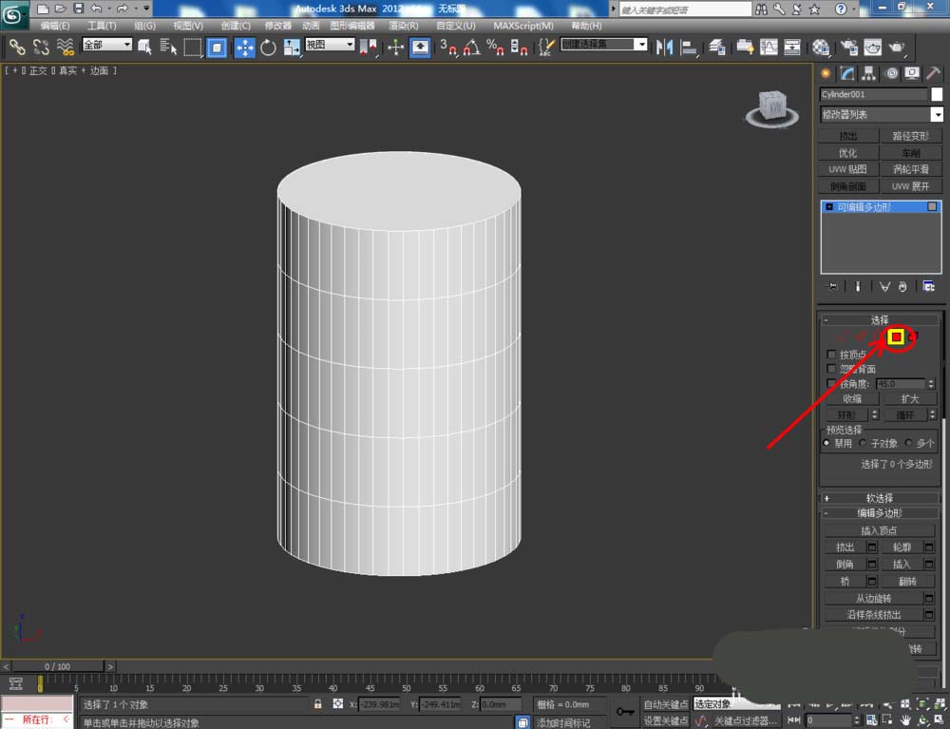Select the 子对象 radio button

click(863, 443)
